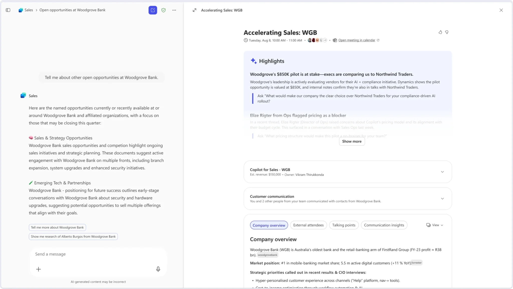This screenshot has height=289, width=513.
Task: Click Tuesday, Aug 8 meeting time text
Action: click(x=275, y=40)
